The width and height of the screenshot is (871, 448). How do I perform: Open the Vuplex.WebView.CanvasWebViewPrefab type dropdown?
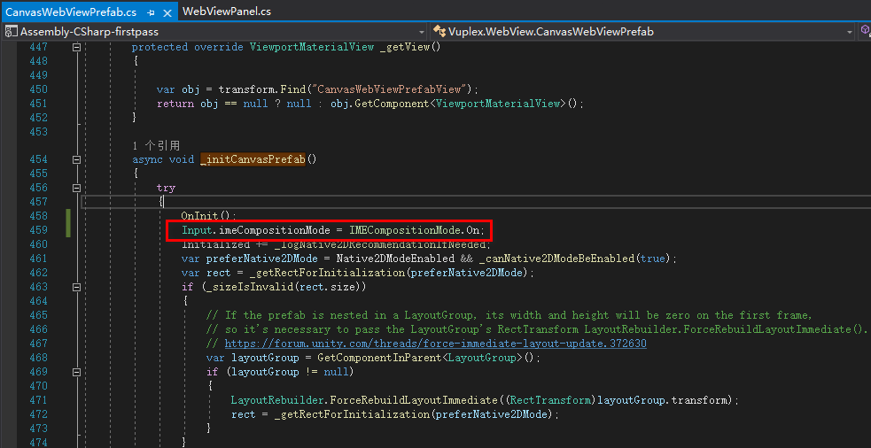pyautogui.click(x=850, y=32)
